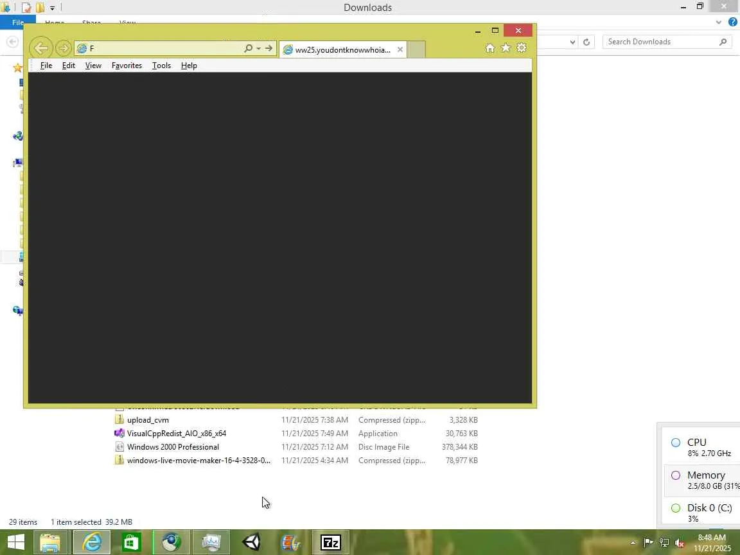This screenshot has height=555, width=740.
Task: Refresh the Downloads folder
Action: tap(586, 42)
